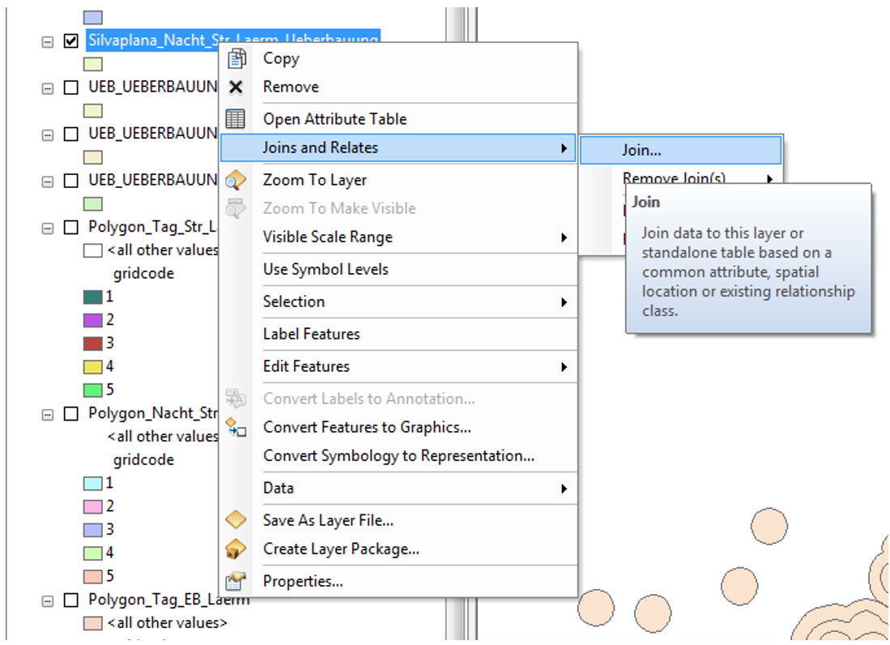Enable the Polygon_Tag_Str layer checkbox
Viewport: 890px width, 645px height.
[x=70, y=228]
